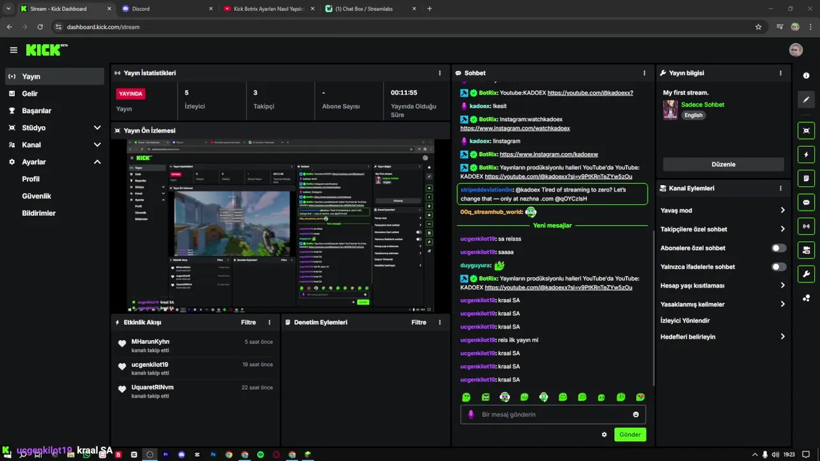Reload the dashboard page

[x=40, y=27]
